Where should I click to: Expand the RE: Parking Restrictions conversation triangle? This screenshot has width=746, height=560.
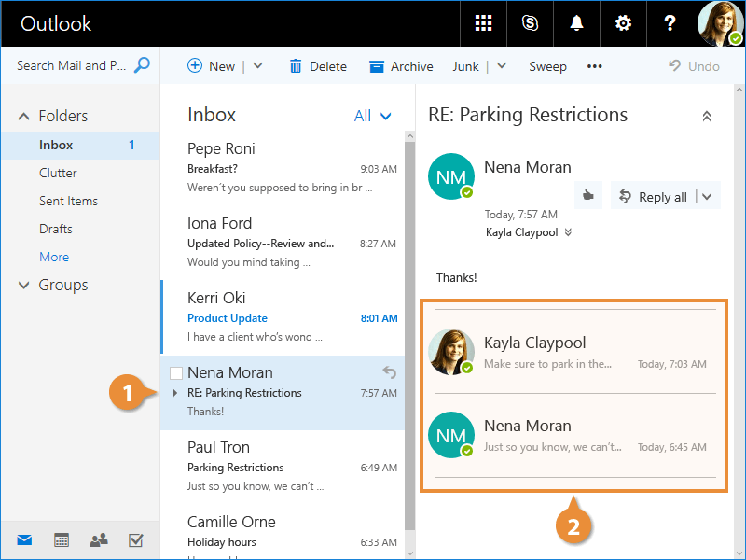[x=175, y=393]
